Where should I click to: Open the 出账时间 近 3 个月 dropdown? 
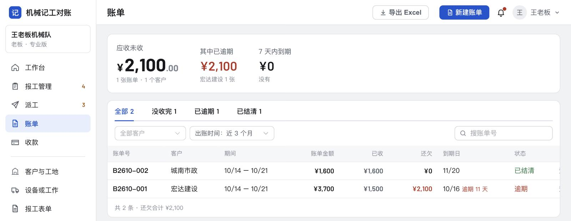click(232, 133)
